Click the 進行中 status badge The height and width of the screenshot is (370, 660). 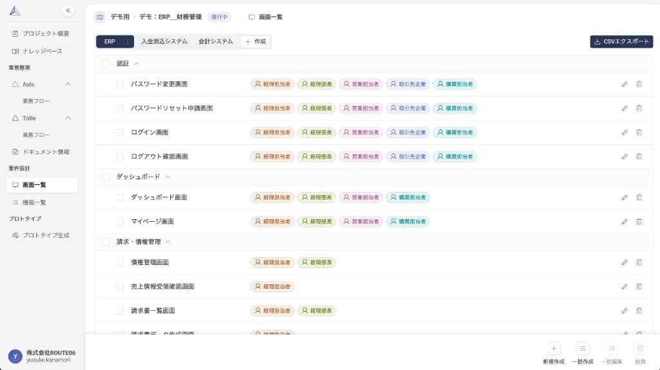(x=219, y=17)
